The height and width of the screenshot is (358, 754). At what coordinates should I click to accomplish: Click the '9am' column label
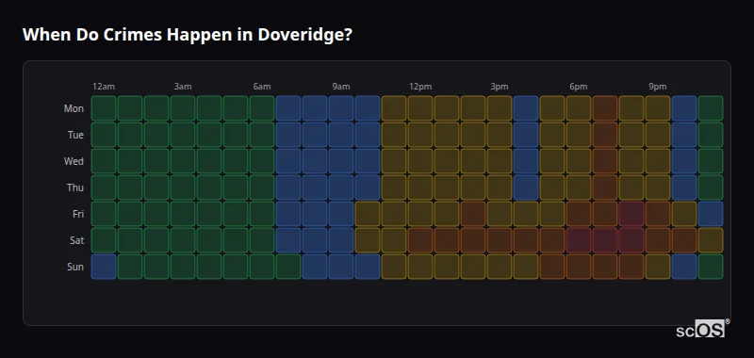pyautogui.click(x=341, y=87)
